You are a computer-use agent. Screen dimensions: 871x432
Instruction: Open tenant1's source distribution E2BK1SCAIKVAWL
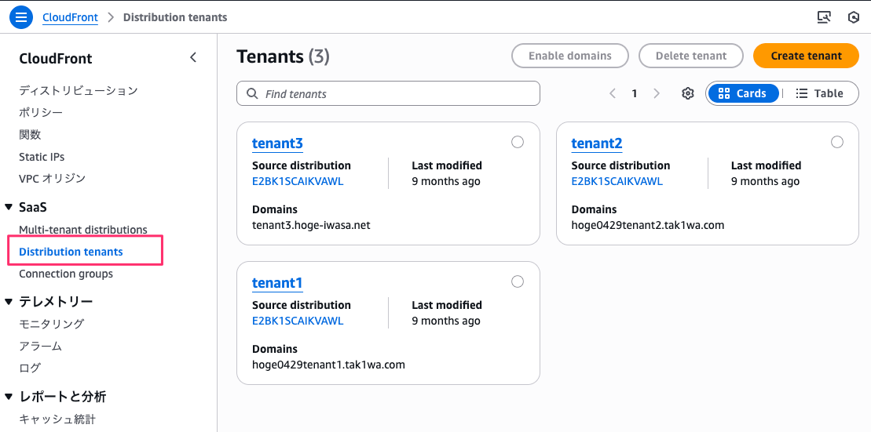pyautogui.click(x=298, y=321)
